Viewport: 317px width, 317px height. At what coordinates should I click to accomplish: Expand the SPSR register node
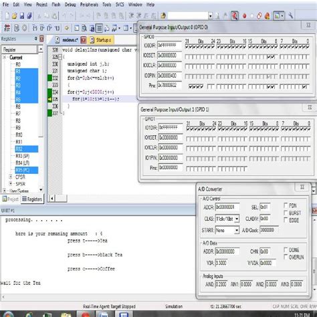[11, 184]
